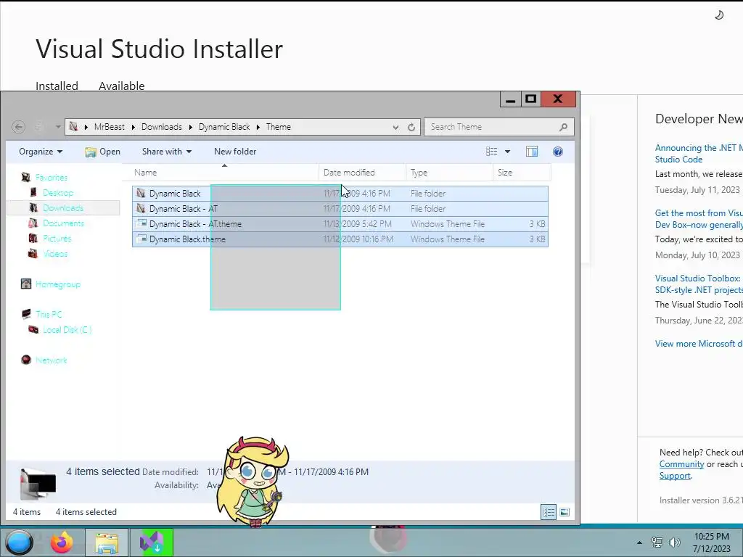Create a New folder
This screenshot has height=557, width=743.
click(x=235, y=152)
